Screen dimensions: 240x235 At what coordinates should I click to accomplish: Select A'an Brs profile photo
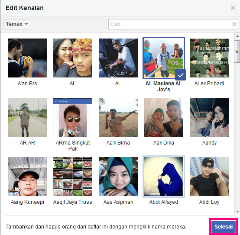pos(27,58)
